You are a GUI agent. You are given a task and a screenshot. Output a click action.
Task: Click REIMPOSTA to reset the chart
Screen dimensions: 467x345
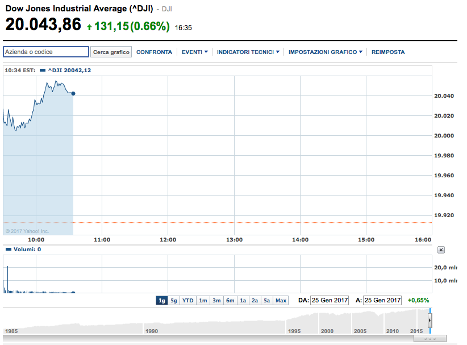coord(388,52)
